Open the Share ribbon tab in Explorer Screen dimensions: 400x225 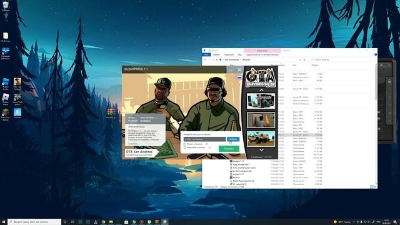click(229, 54)
